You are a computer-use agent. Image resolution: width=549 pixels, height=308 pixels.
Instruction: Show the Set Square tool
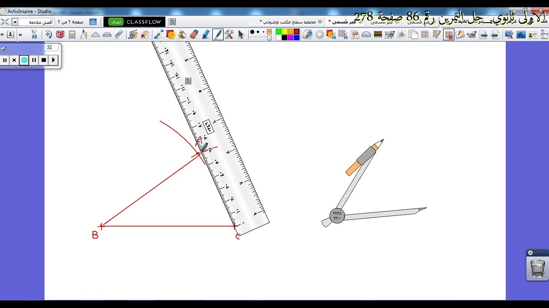click(x=95, y=34)
